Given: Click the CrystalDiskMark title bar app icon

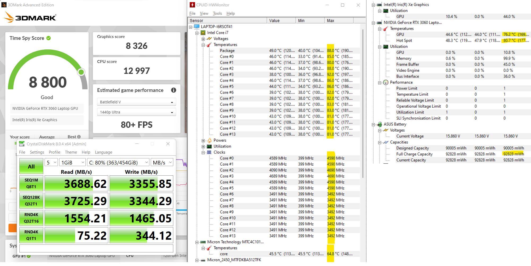Looking at the screenshot, I should click(x=22, y=144).
